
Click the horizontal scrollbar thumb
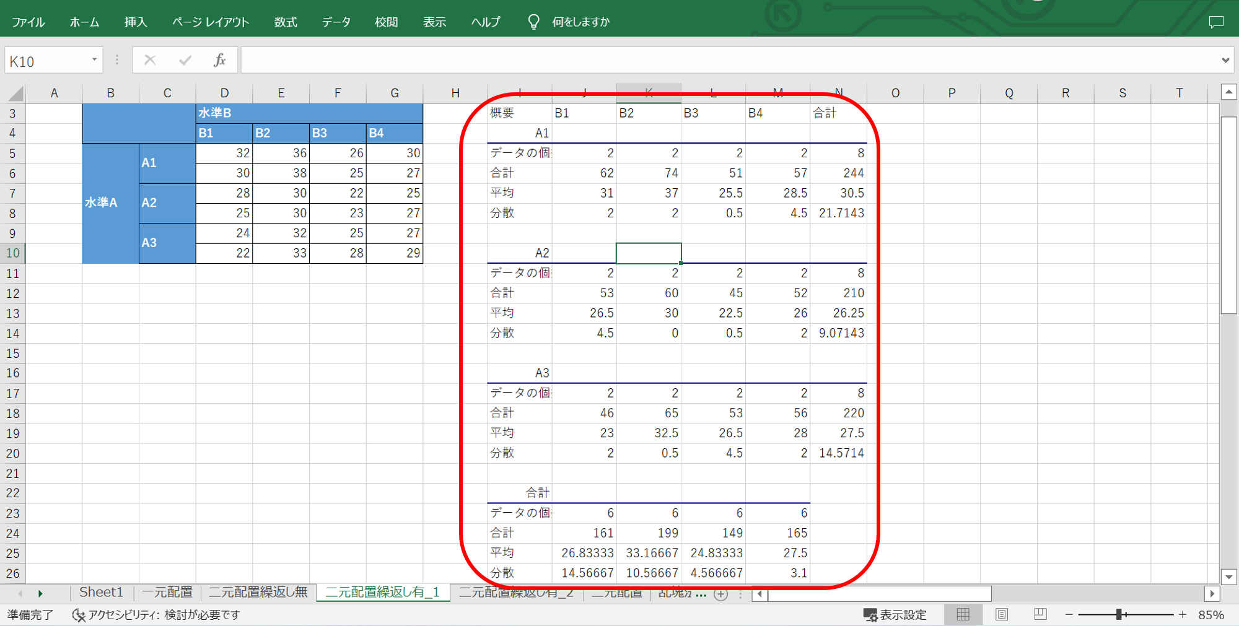coord(880,594)
